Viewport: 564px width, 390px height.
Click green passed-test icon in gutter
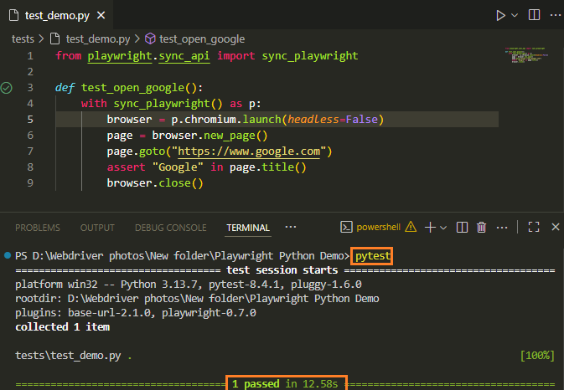7,88
